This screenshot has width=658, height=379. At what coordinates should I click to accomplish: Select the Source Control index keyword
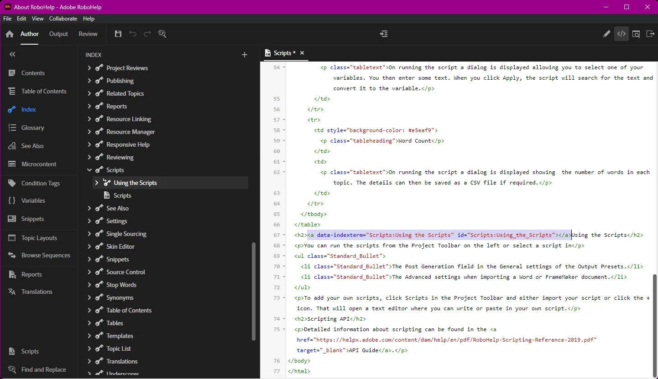pos(125,272)
